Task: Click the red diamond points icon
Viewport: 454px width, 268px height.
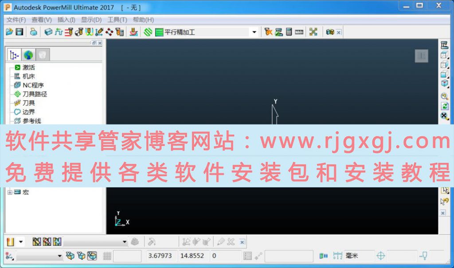Action: pos(109,32)
